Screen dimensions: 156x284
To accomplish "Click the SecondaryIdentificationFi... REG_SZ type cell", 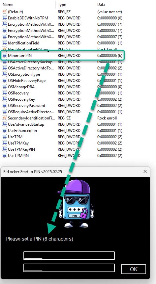I will [64, 118].
